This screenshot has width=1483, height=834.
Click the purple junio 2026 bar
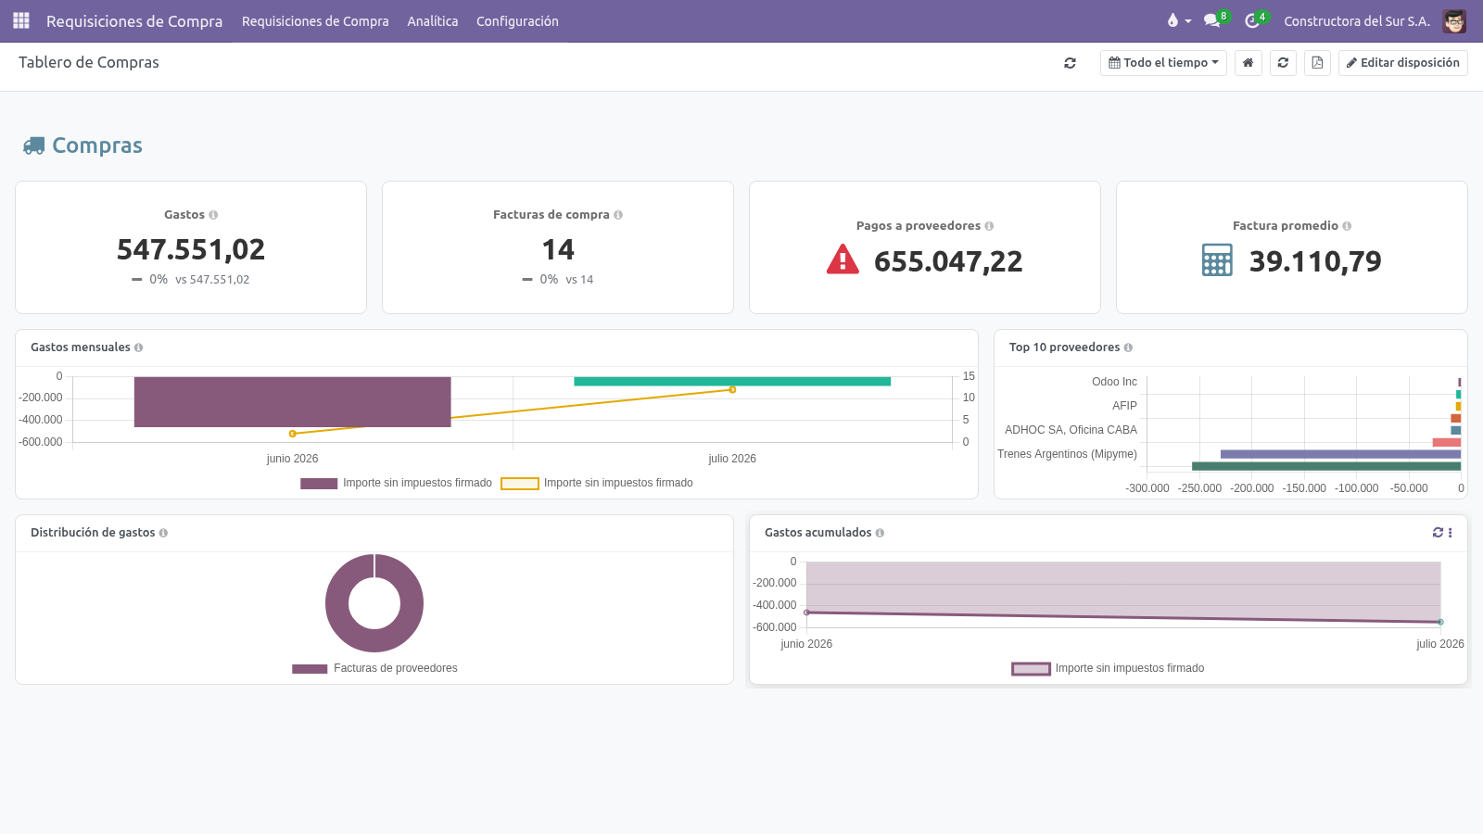click(293, 402)
